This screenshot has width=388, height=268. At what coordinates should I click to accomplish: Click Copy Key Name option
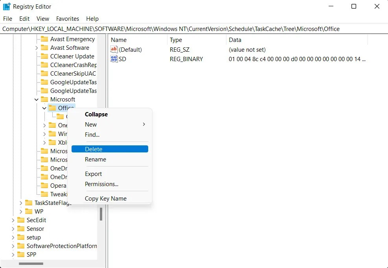(x=106, y=198)
